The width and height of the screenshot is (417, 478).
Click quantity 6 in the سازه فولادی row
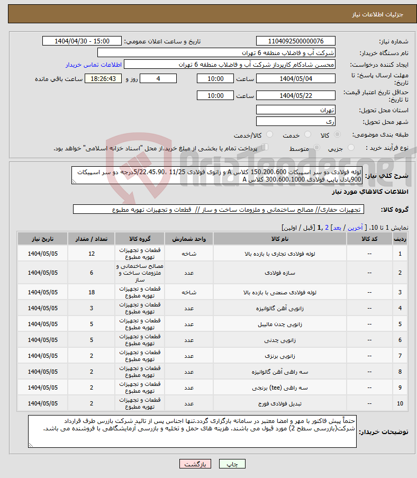(92, 273)
